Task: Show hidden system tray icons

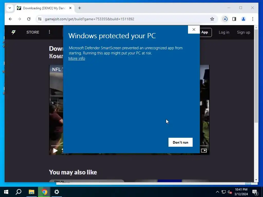Action: click(217, 192)
